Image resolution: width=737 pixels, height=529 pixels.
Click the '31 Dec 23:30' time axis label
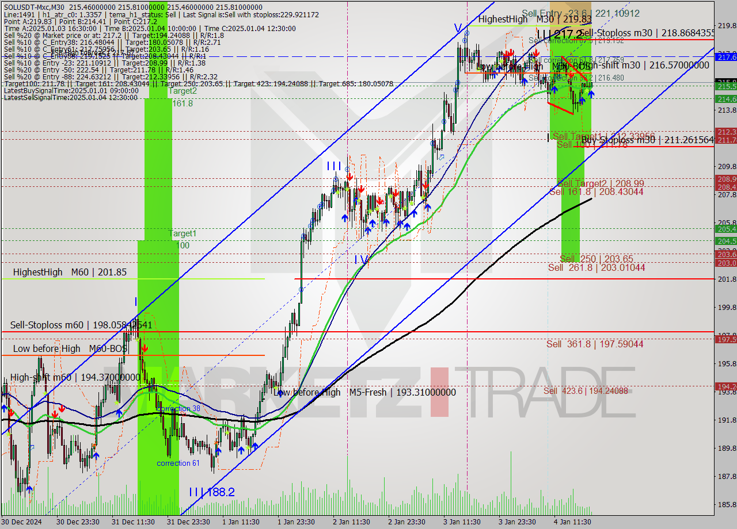[188, 522]
